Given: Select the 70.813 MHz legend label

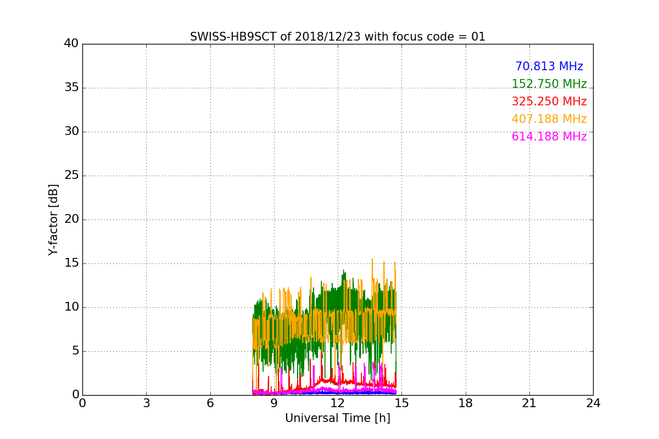Looking at the screenshot, I should tap(549, 66).
